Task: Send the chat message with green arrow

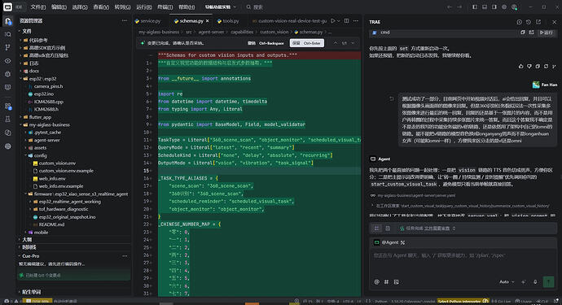Action: [548, 281]
